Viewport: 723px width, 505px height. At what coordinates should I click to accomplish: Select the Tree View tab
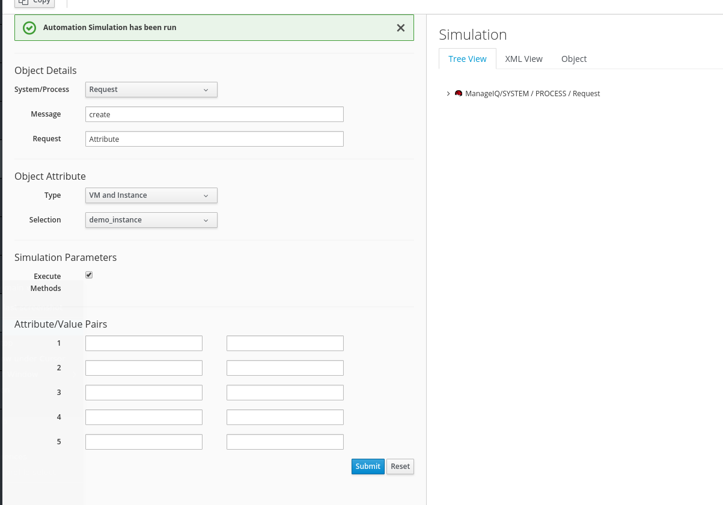(x=468, y=58)
